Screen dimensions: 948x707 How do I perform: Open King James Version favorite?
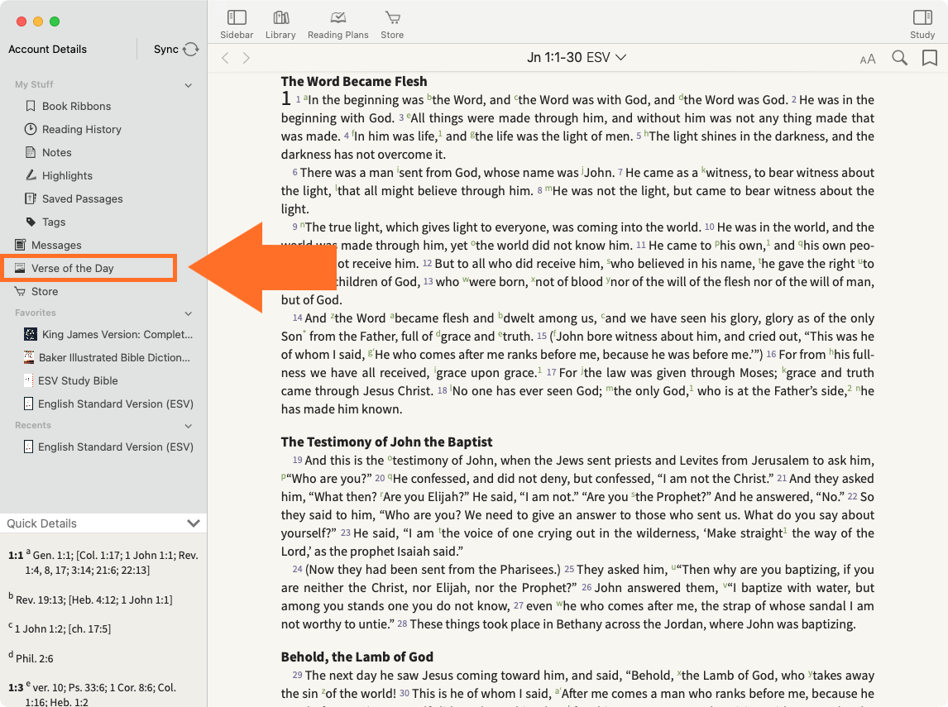(117, 334)
